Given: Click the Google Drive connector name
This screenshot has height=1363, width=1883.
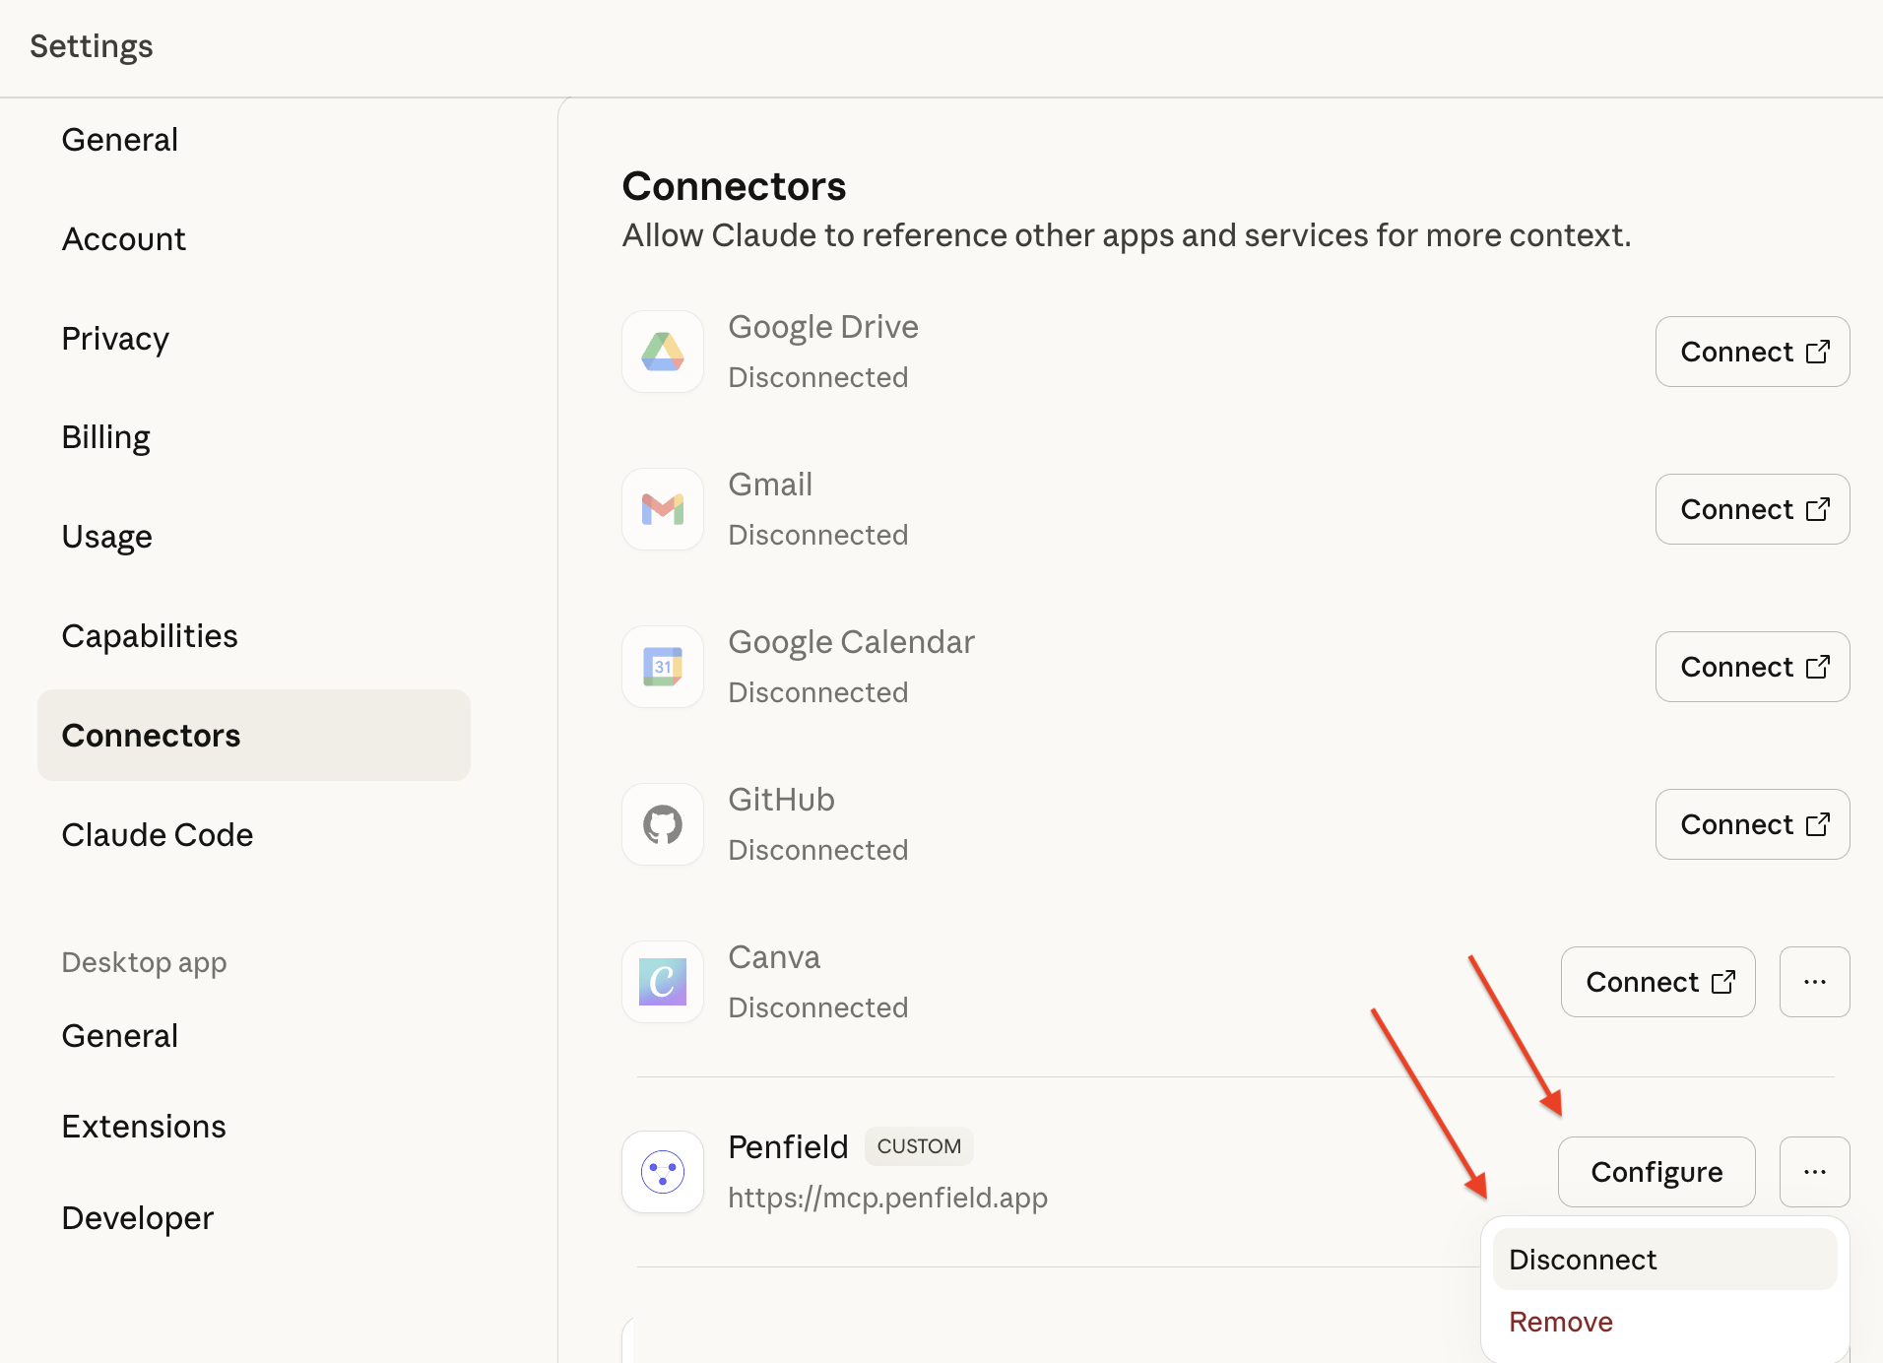Looking at the screenshot, I should click(823, 327).
